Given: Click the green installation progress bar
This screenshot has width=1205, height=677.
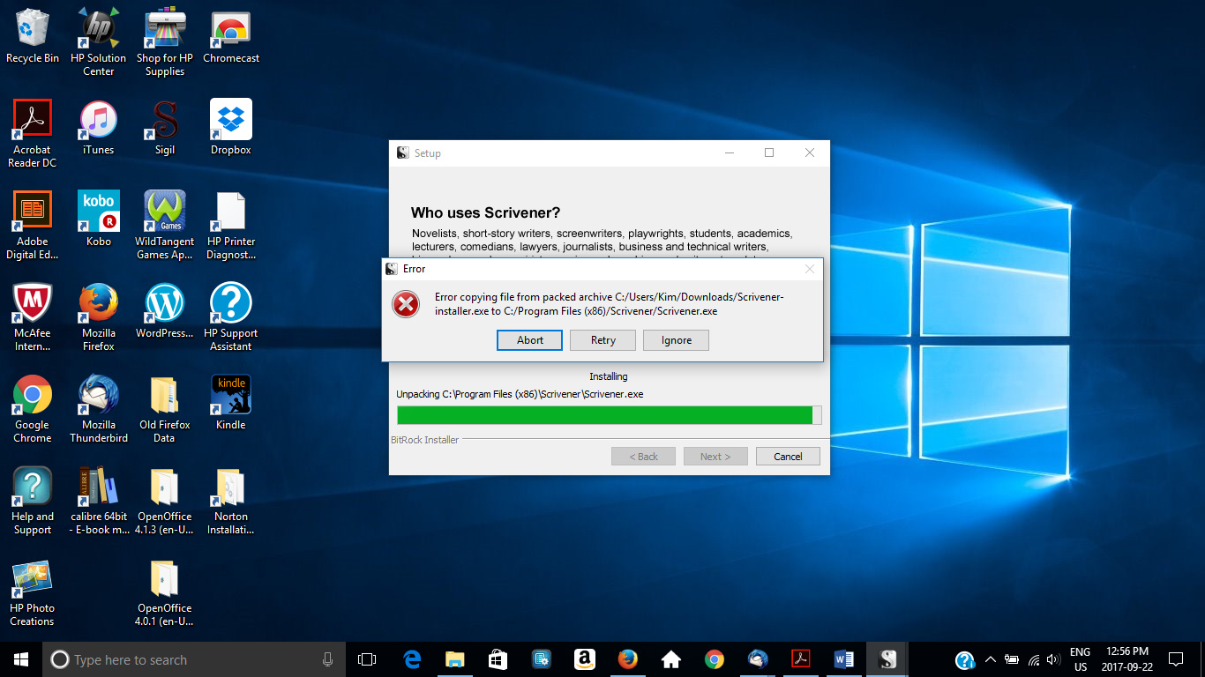Looking at the screenshot, I should coord(609,415).
